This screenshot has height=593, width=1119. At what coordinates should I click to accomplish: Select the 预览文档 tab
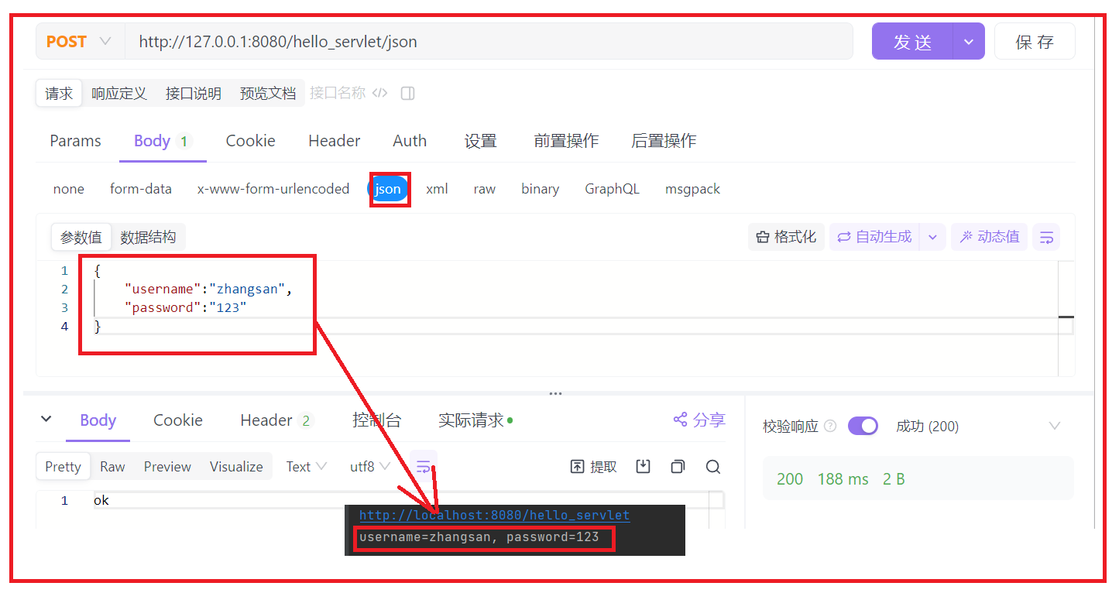pos(268,93)
